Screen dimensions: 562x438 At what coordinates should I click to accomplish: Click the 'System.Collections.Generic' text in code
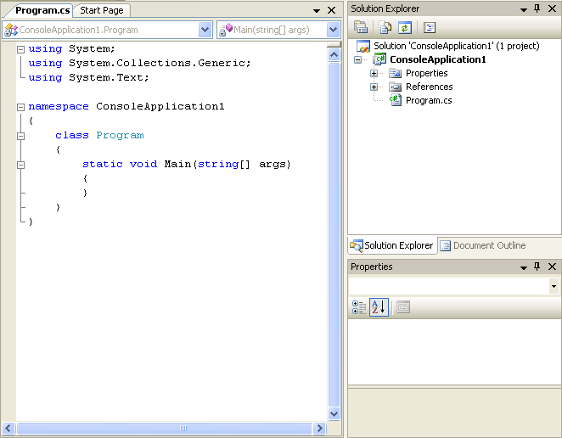click(x=157, y=63)
